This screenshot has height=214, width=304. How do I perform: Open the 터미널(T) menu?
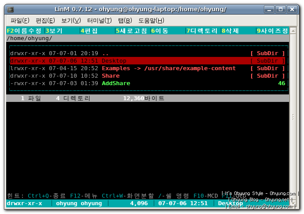coord(100,20)
